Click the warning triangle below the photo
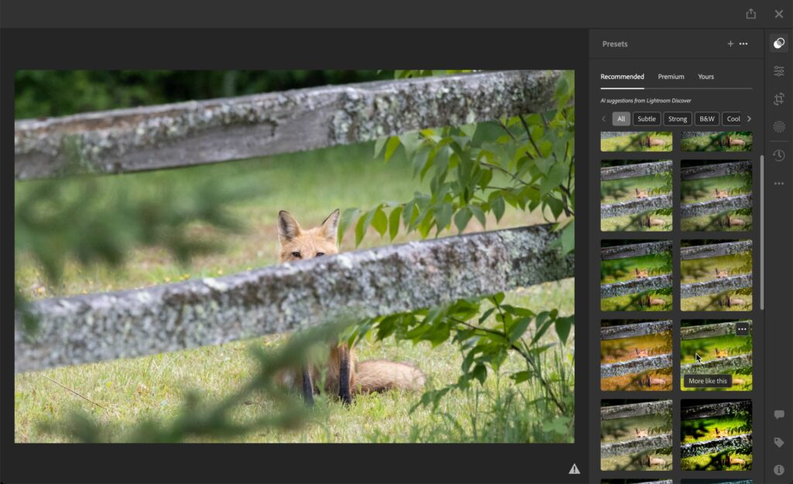 pyautogui.click(x=574, y=469)
